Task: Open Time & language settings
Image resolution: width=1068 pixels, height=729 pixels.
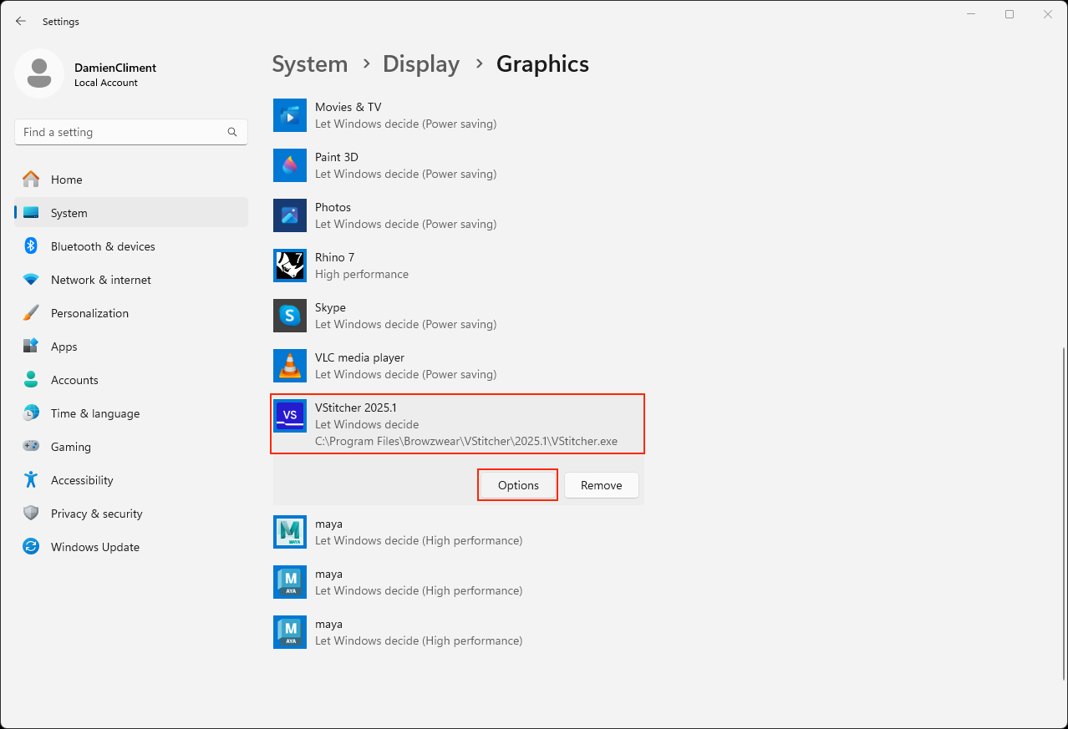Action: coord(131,413)
